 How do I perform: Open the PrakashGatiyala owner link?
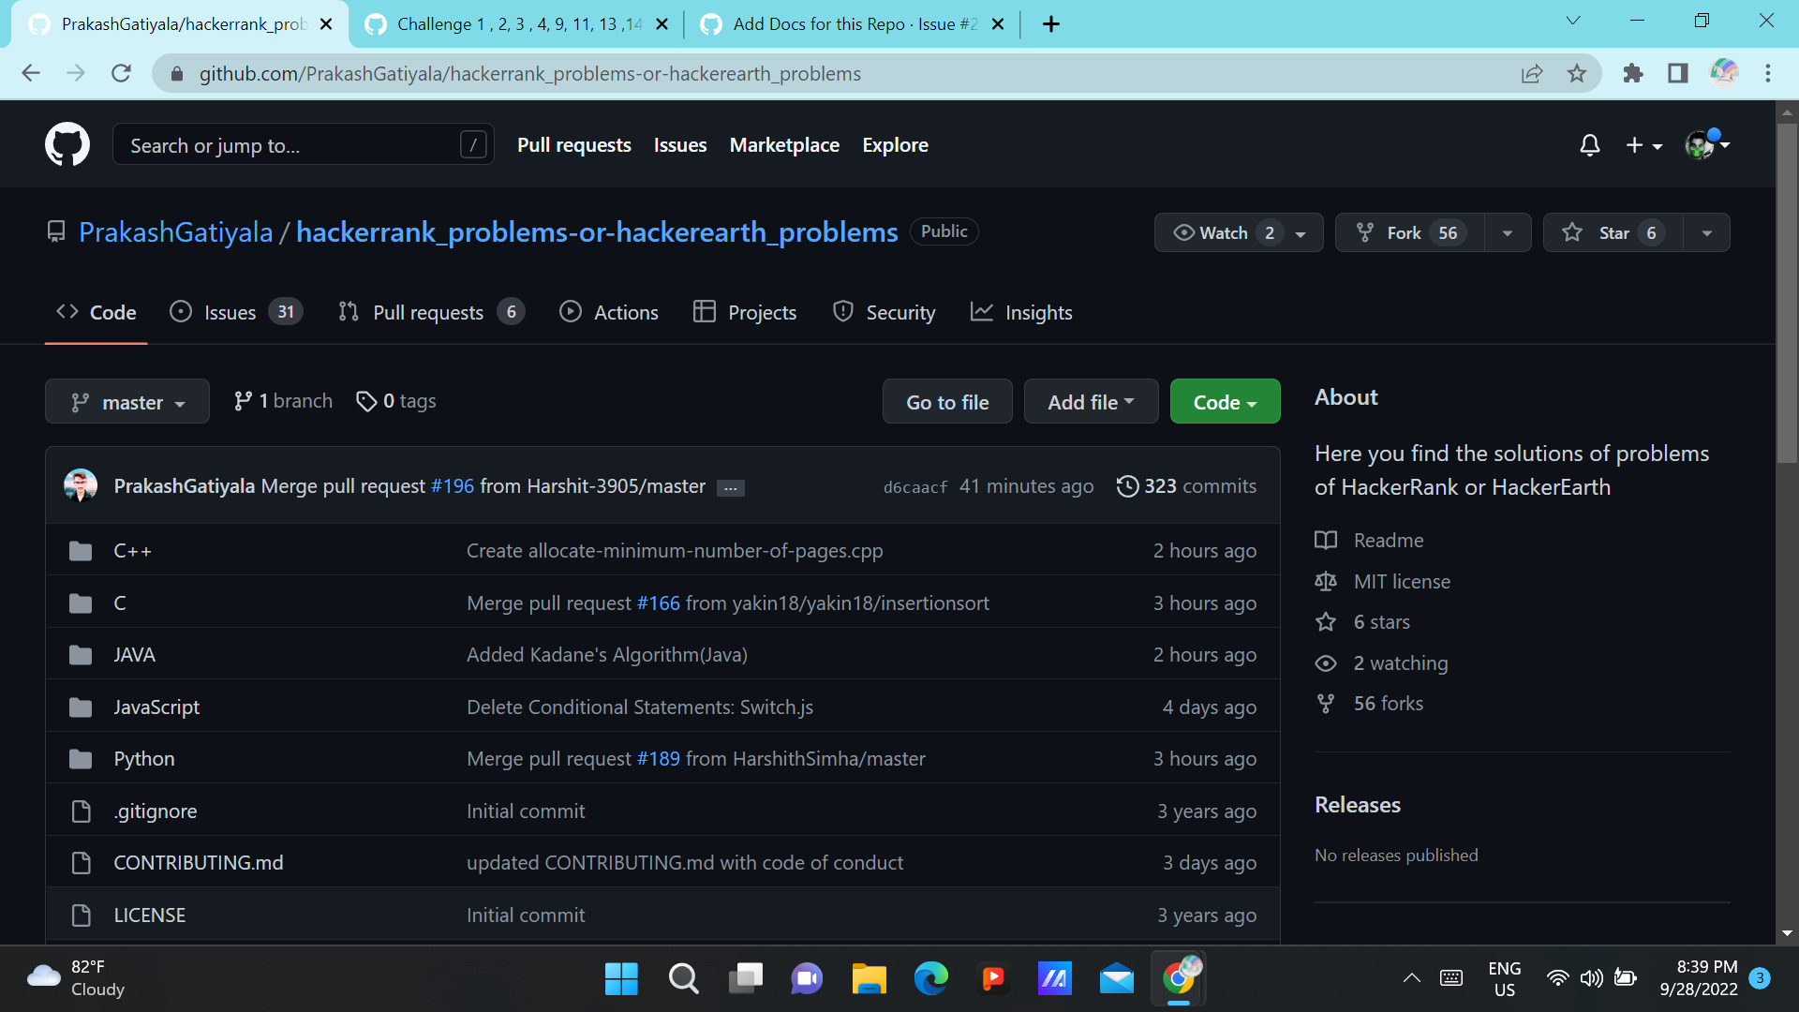click(175, 232)
